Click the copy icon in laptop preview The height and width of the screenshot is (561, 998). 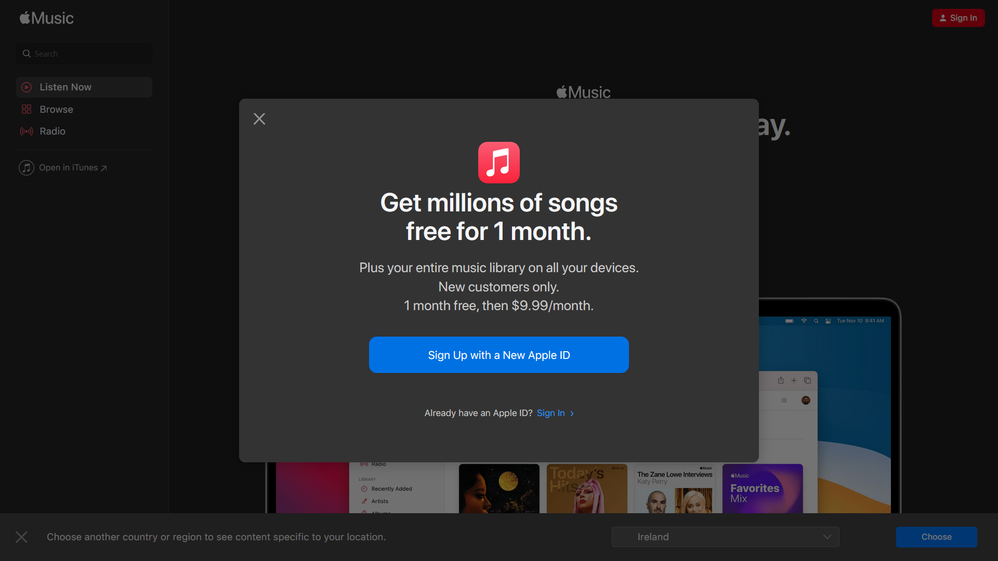pos(807,380)
